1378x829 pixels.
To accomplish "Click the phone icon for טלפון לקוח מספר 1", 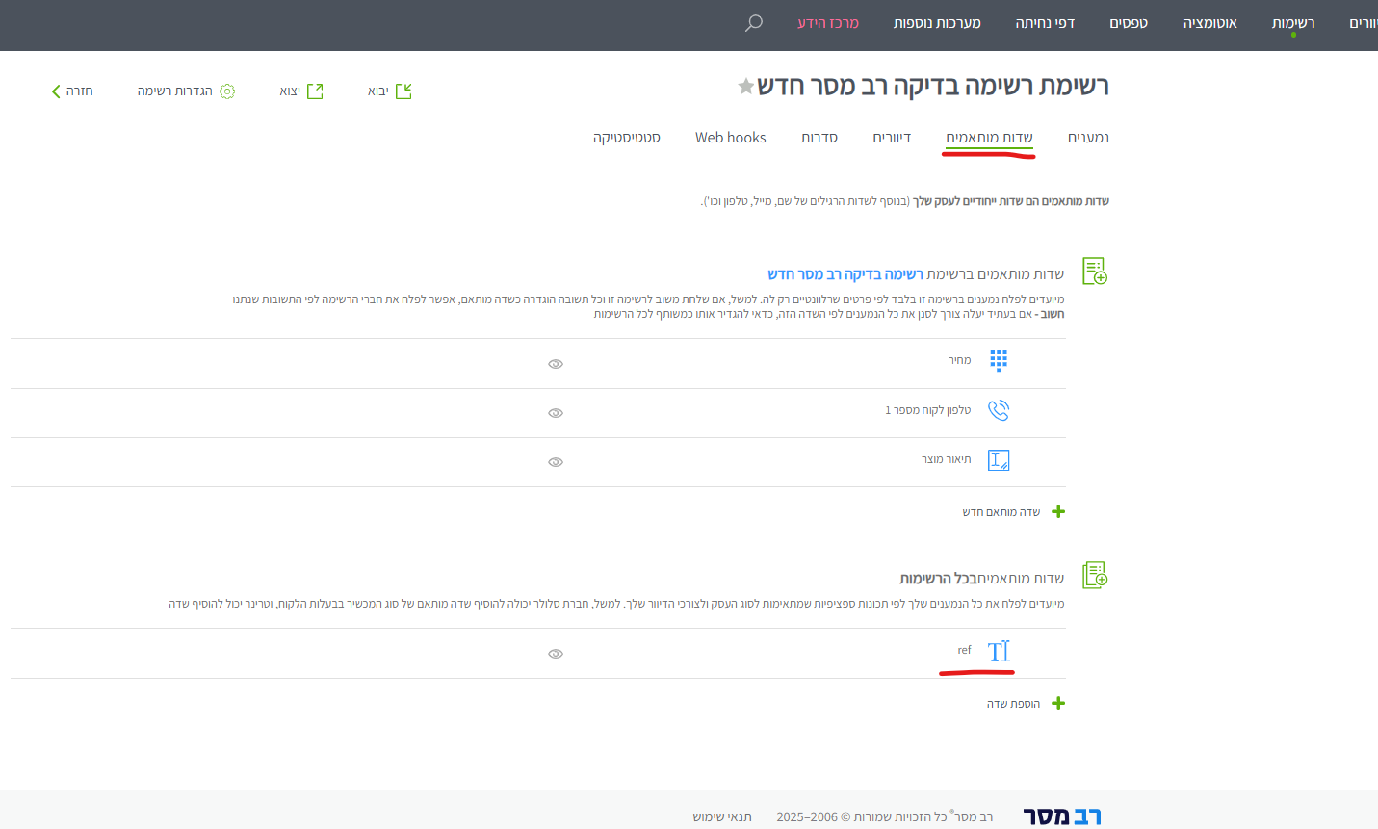I will (x=999, y=411).
